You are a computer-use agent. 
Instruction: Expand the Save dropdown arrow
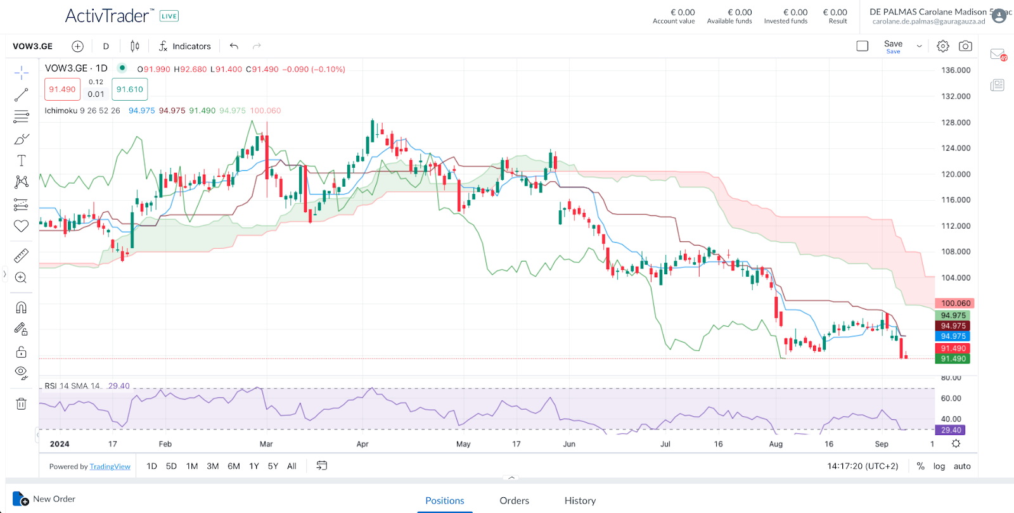pos(919,46)
